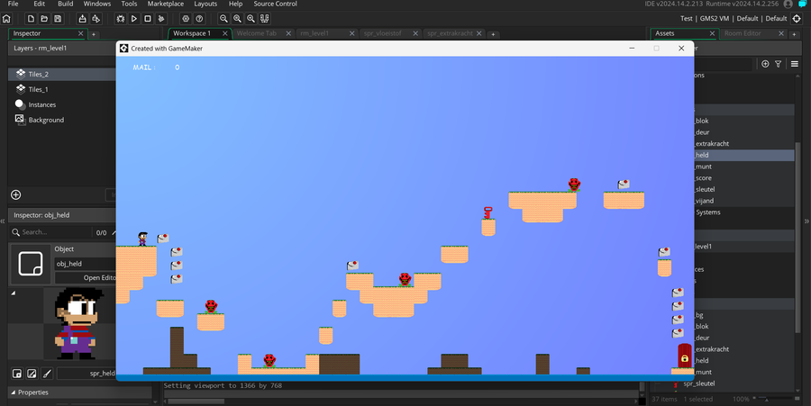Edit the obj_held name field
Screen dimensions: 811x406
point(86,264)
